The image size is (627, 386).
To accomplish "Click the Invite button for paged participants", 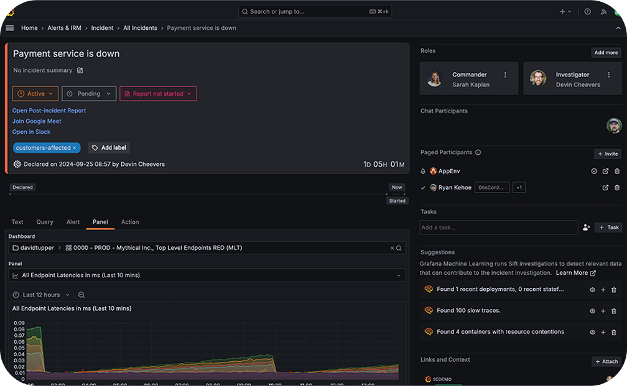I will pyautogui.click(x=607, y=154).
